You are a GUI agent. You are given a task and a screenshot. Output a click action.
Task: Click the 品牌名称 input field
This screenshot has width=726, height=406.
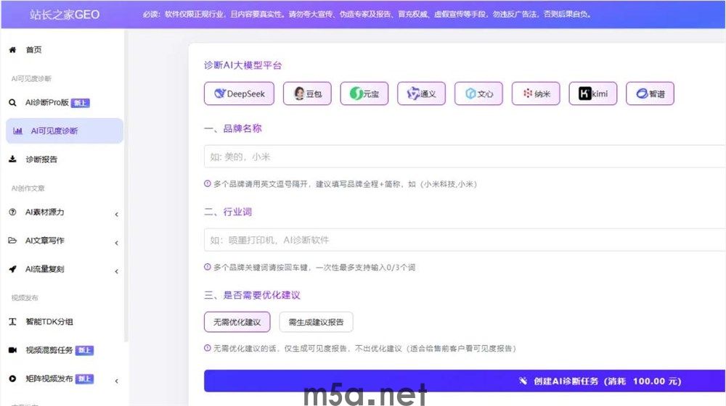tap(465, 157)
